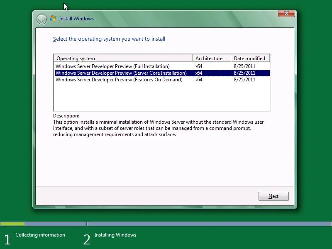Image resolution: width=332 pixels, height=249 pixels.
Task: Click x64 in the Features On Demand row
Action: 199,80
